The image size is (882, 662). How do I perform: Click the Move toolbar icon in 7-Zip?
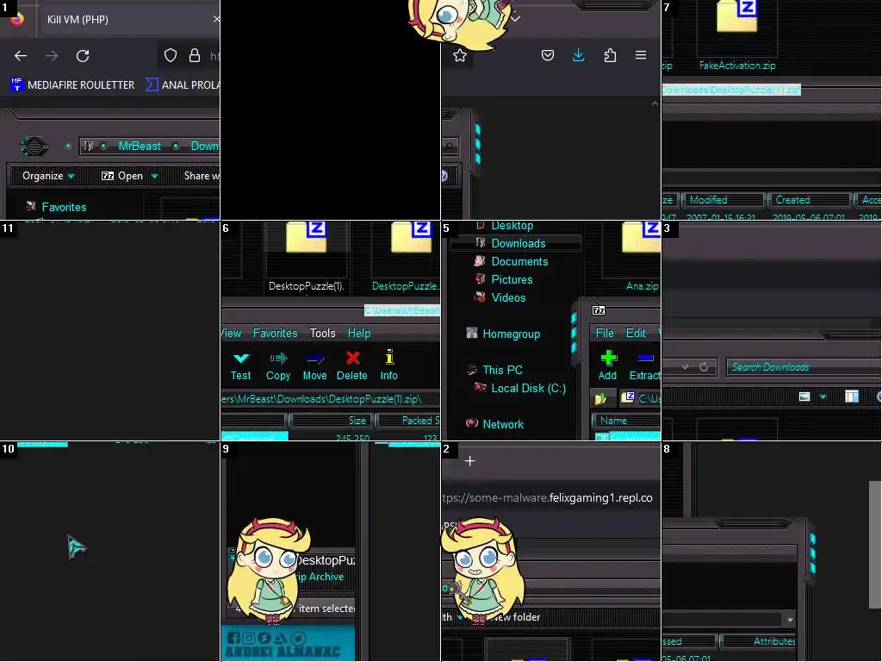315,365
